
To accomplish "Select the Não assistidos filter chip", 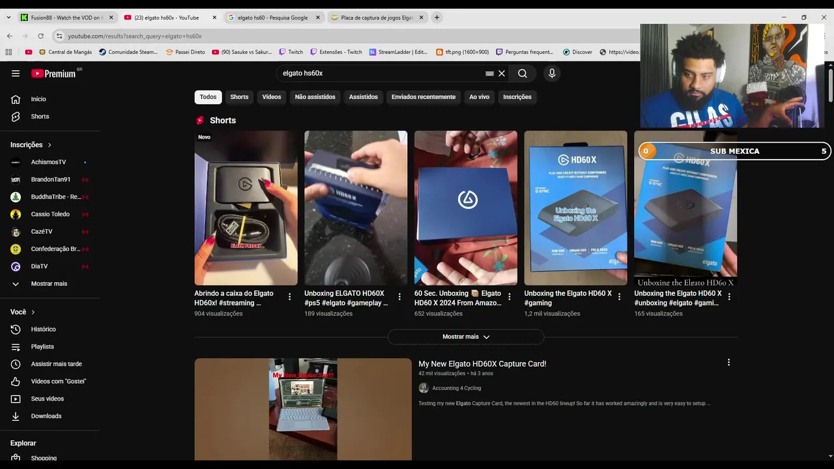I will (315, 97).
